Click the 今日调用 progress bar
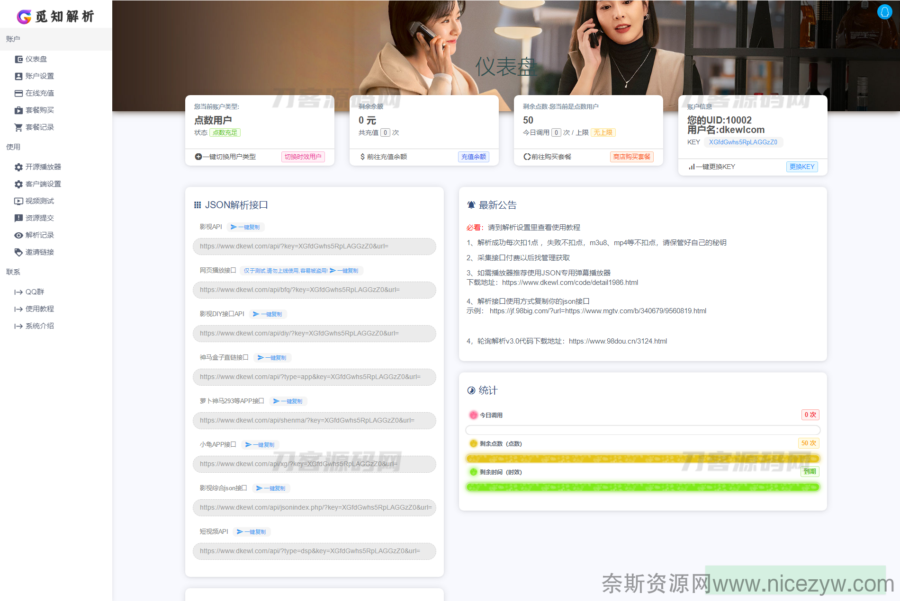The image size is (900, 601). tap(643, 430)
